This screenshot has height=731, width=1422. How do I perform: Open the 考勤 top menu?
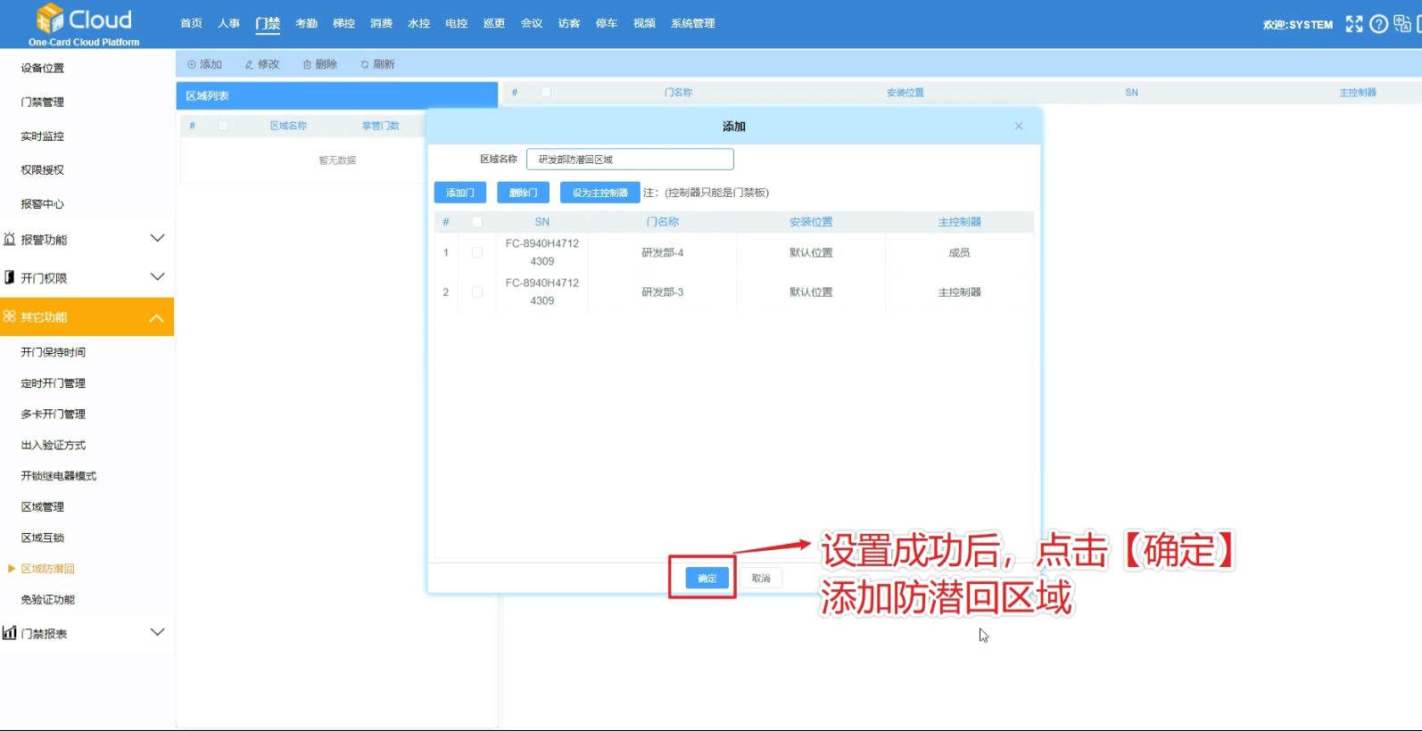click(x=306, y=23)
